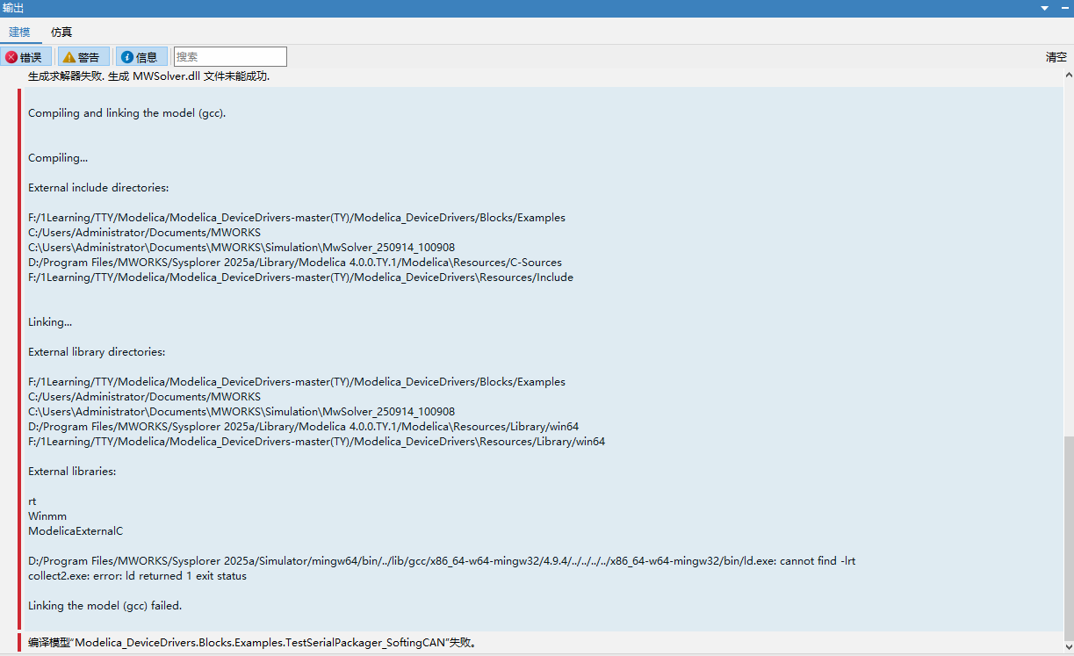This screenshot has width=1074, height=656.
Task: Toggle the 警告 warning filter
Action: pyautogui.click(x=82, y=57)
